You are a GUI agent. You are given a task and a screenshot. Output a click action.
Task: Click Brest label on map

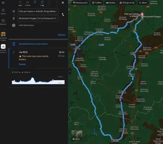pos(77,123)
